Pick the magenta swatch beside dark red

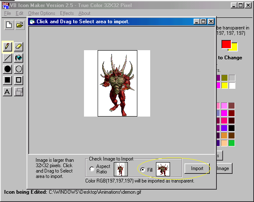click(224, 113)
